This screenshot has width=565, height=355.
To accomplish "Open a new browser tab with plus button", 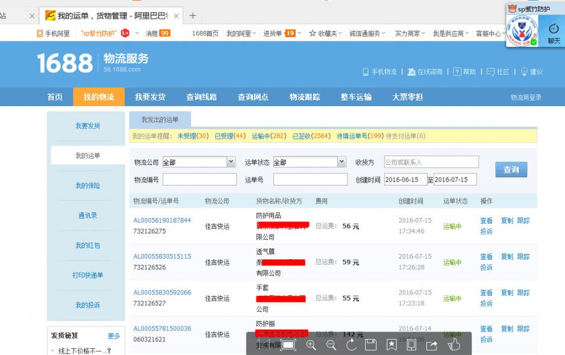I will [192, 15].
